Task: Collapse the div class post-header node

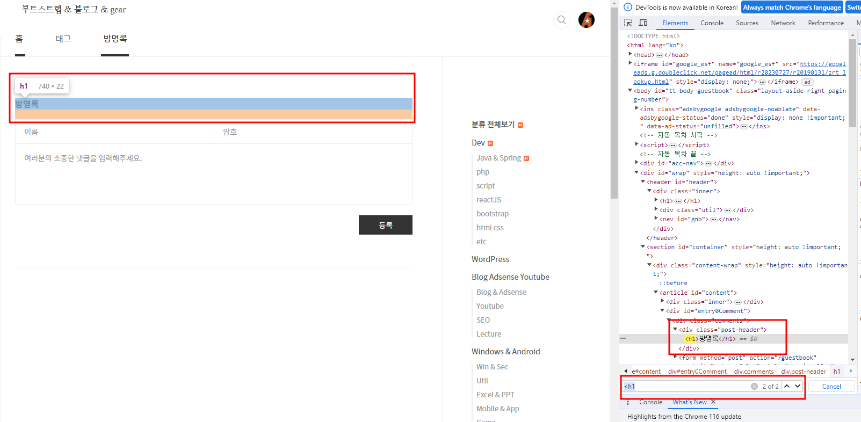Action: tap(675, 329)
